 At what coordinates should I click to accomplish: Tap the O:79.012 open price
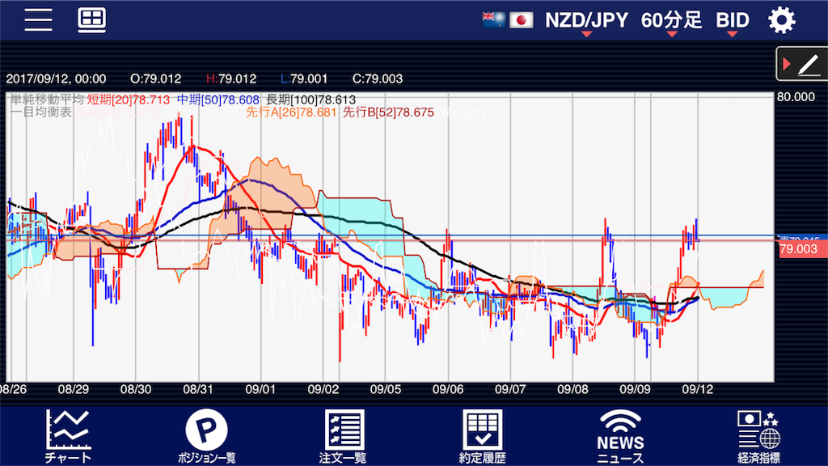click(156, 79)
